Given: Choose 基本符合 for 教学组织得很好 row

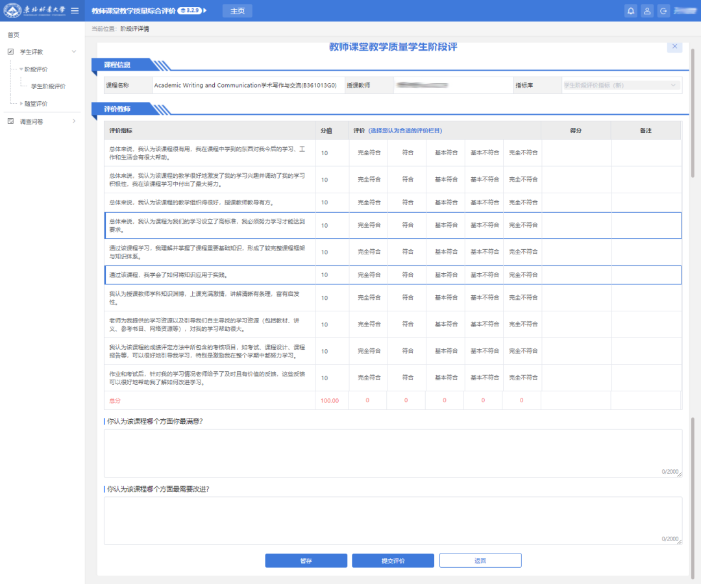Looking at the screenshot, I should [446, 202].
